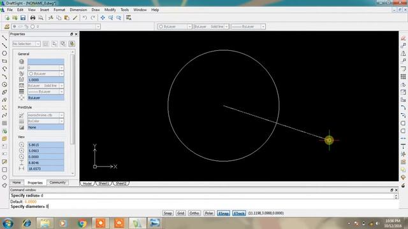
Task: Undo the last action
Action: point(85,18)
